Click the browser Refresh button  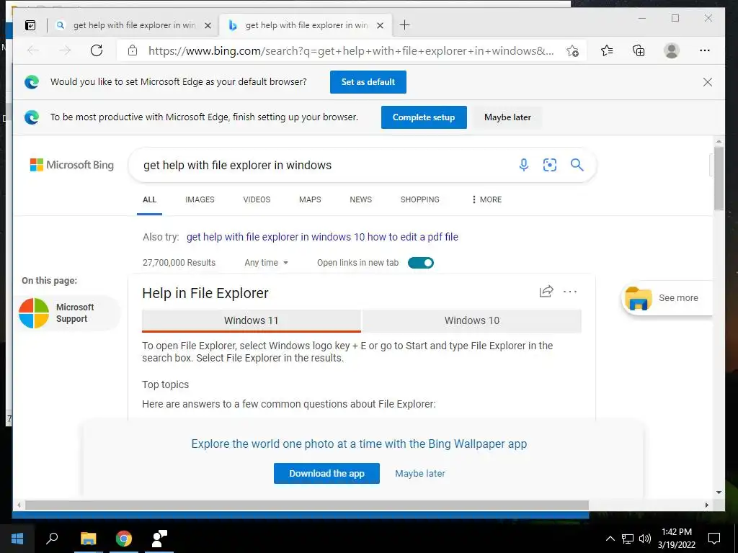tap(97, 50)
